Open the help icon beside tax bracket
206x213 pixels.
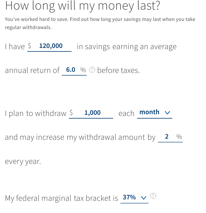[153, 196]
